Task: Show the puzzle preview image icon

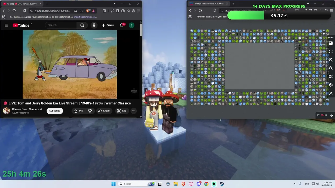Action: 331,43
